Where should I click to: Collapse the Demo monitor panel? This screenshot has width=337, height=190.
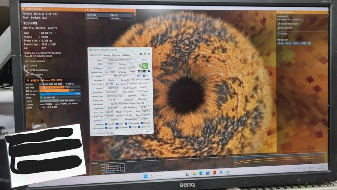tap(23, 9)
